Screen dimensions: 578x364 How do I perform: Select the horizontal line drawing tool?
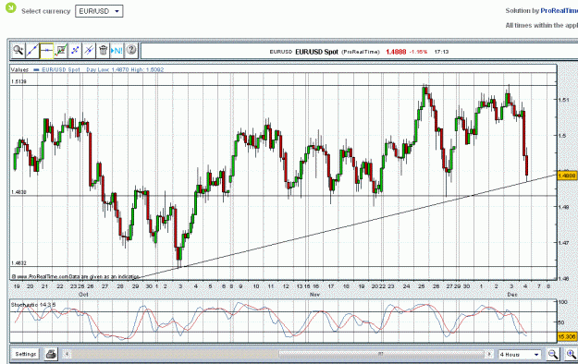(x=46, y=51)
